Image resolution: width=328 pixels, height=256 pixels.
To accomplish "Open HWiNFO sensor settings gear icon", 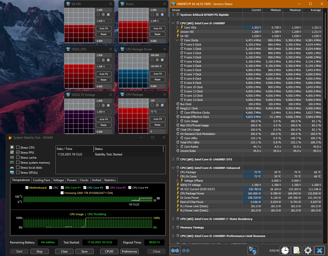I will pyautogui.click(x=308, y=250).
